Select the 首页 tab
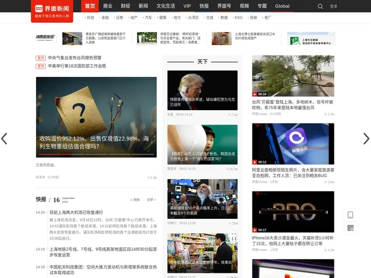 [90, 6]
